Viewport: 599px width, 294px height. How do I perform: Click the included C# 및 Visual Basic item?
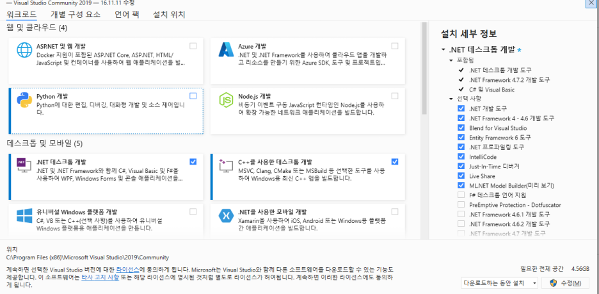pyautogui.click(x=491, y=90)
